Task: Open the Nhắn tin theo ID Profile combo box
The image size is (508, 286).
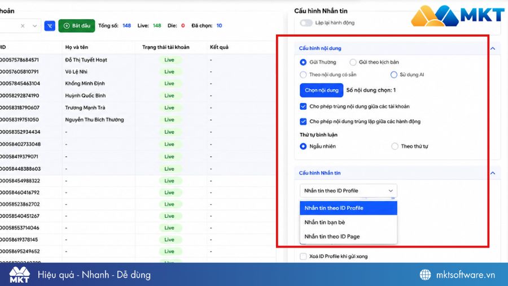Action: pyautogui.click(x=348, y=190)
